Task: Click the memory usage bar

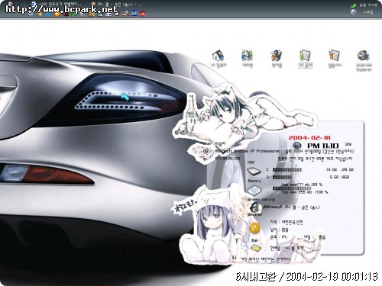Action: tap(292, 188)
